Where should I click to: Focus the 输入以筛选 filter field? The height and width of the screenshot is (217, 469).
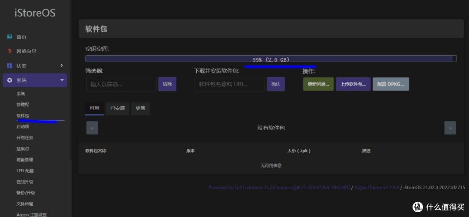coord(121,84)
